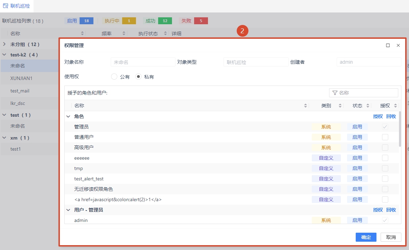Click 启用 status in tmp row
This screenshot has height=250, width=409.
357,168
